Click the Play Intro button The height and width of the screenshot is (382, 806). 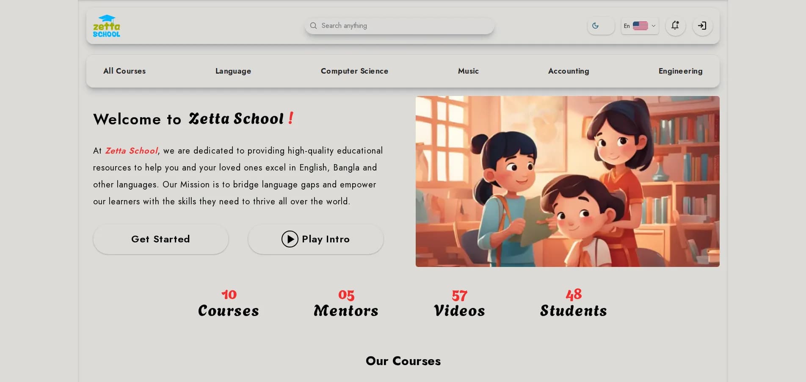point(316,239)
